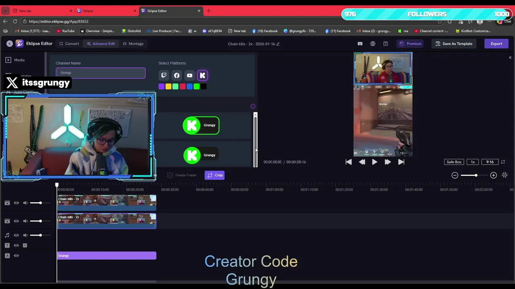
Task: Hide the music track
Action: click(x=16, y=235)
